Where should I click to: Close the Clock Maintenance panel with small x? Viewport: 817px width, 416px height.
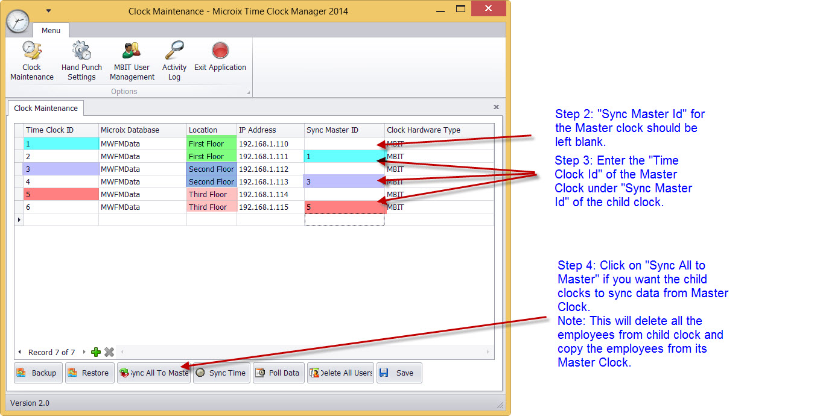(x=496, y=107)
